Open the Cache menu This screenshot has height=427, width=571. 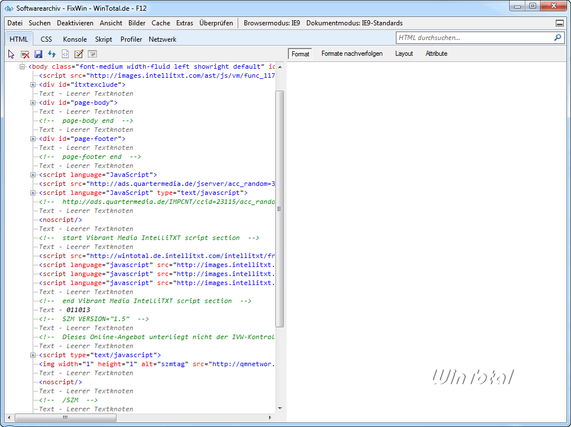pyautogui.click(x=160, y=23)
